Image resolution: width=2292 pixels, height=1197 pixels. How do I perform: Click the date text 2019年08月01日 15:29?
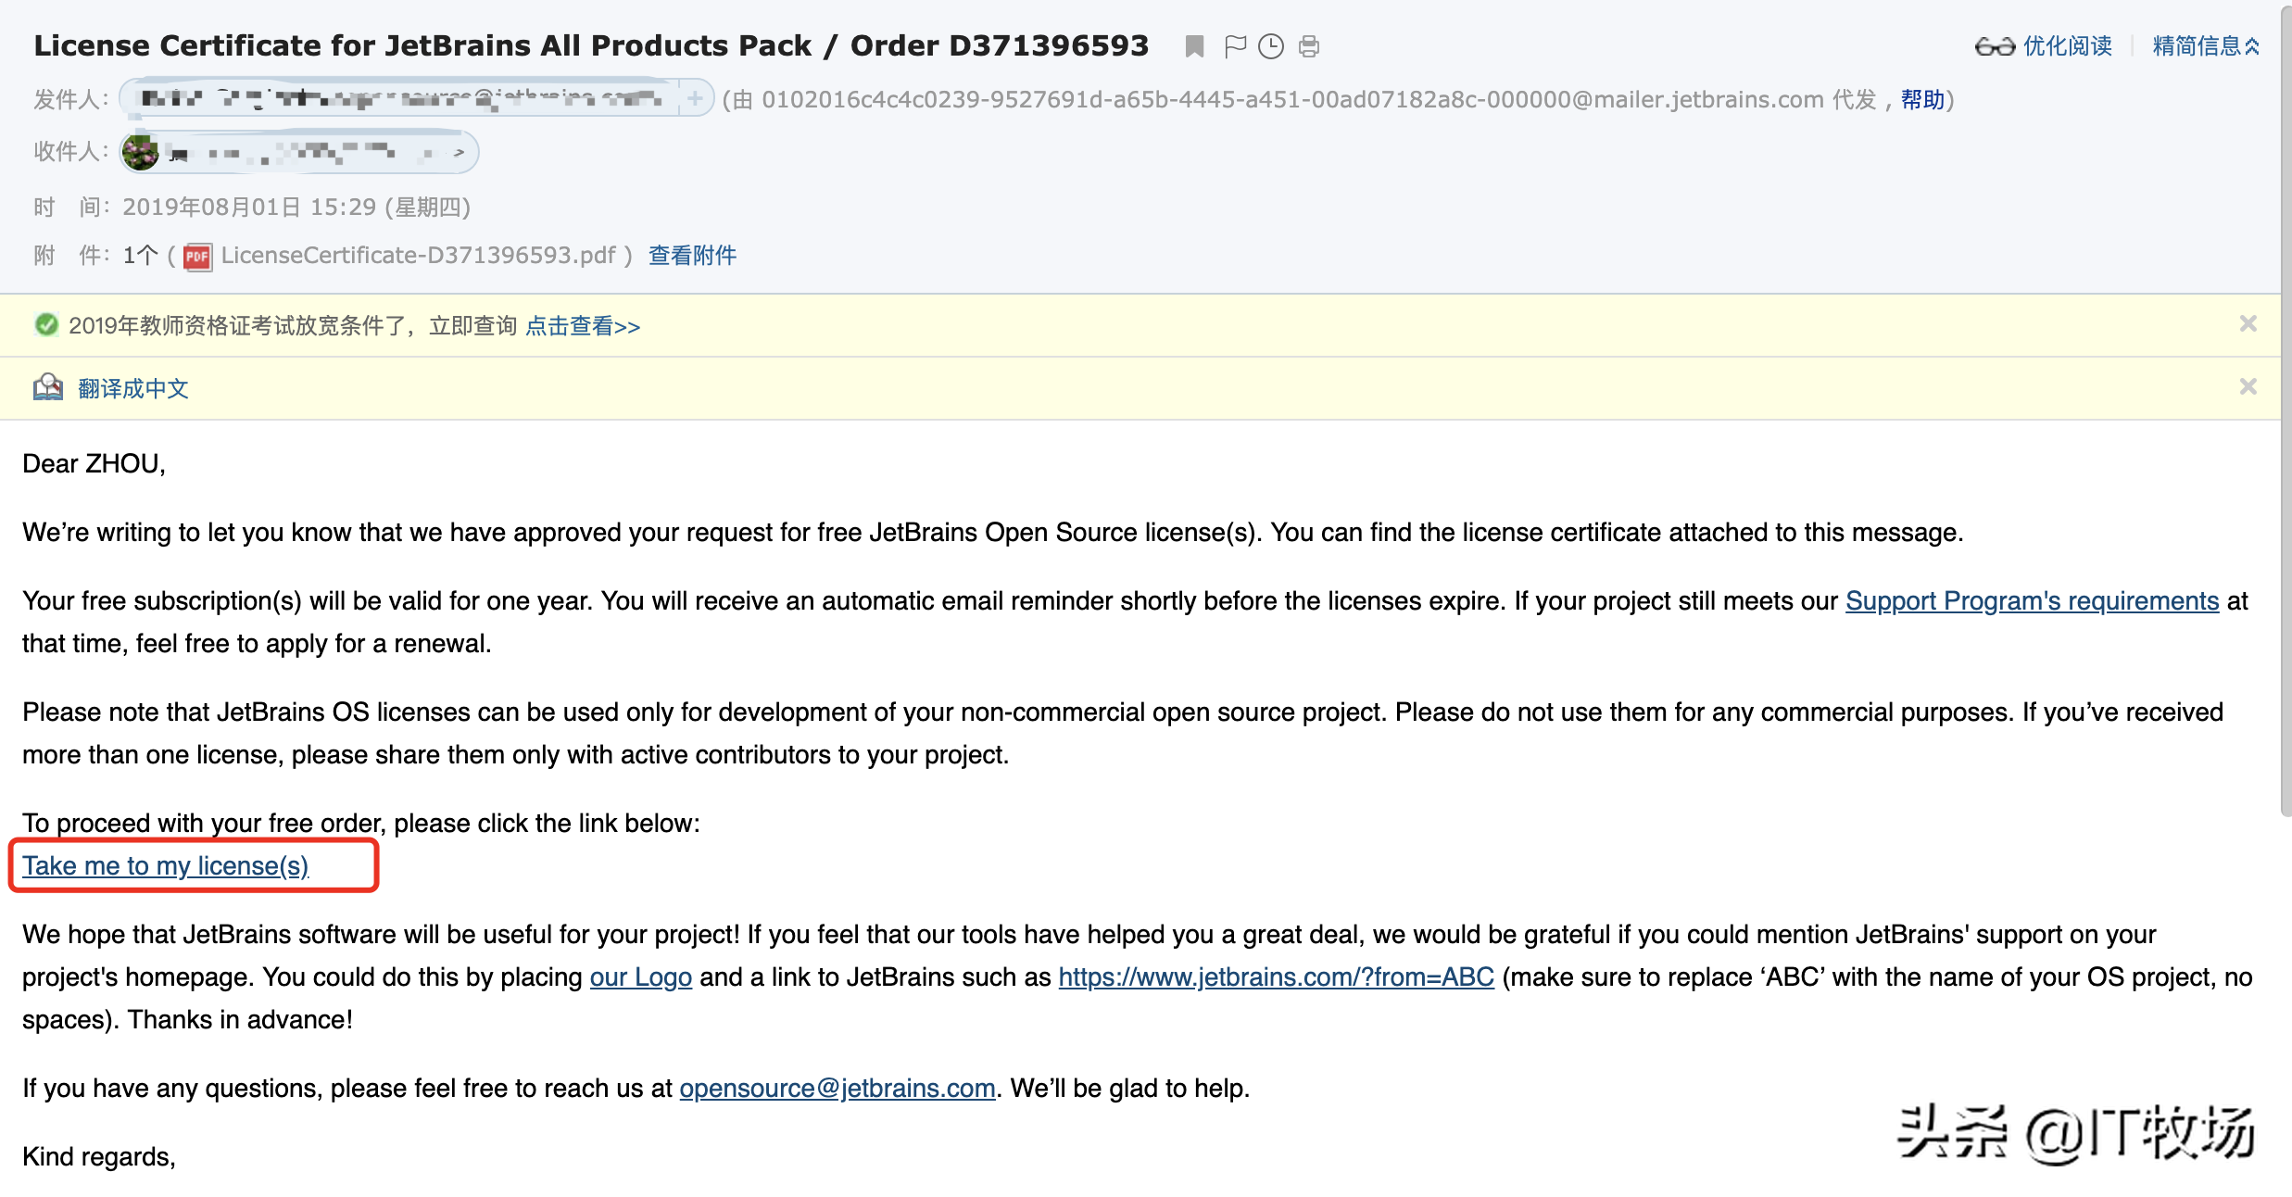click(249, 208)
